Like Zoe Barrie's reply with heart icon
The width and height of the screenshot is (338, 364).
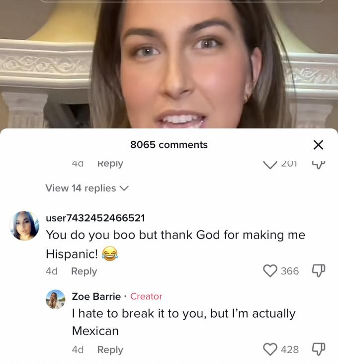[270, 350]
